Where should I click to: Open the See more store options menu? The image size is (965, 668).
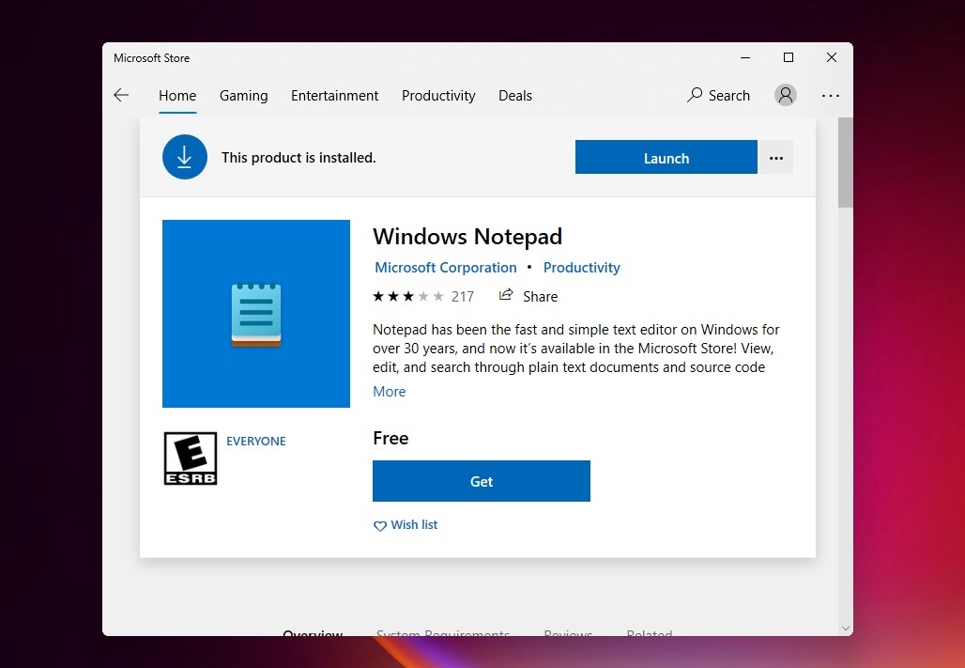pyautogui.click(x=831, y=95)
